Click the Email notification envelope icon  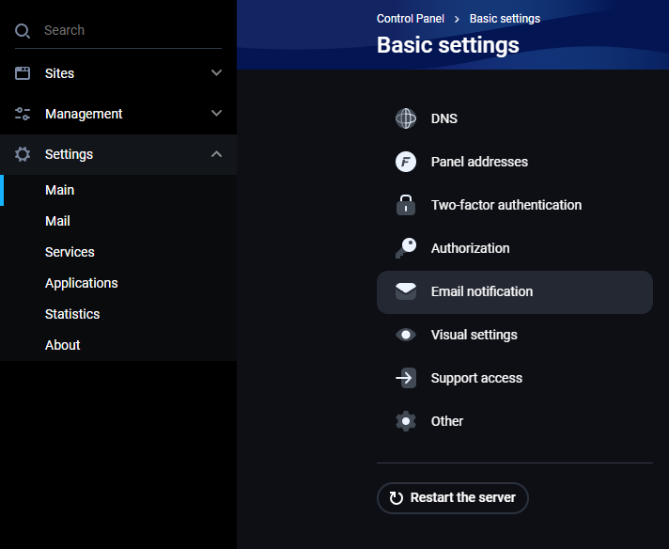405,291
